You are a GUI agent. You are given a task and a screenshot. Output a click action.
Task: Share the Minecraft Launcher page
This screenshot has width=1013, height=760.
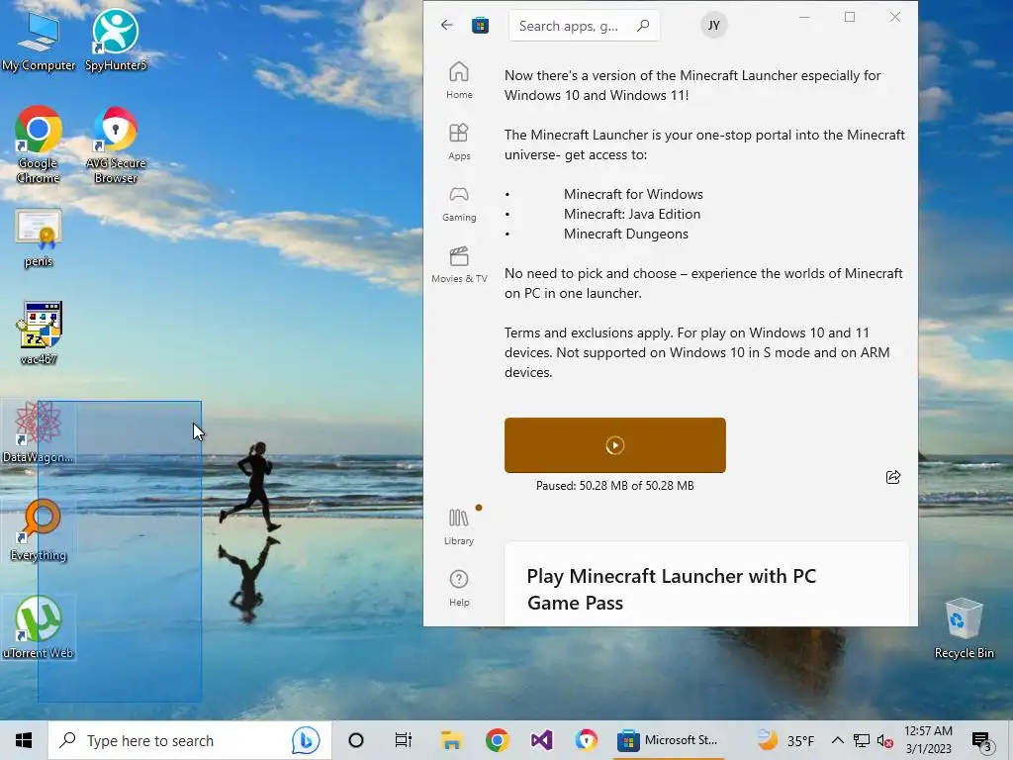[893, 477]
